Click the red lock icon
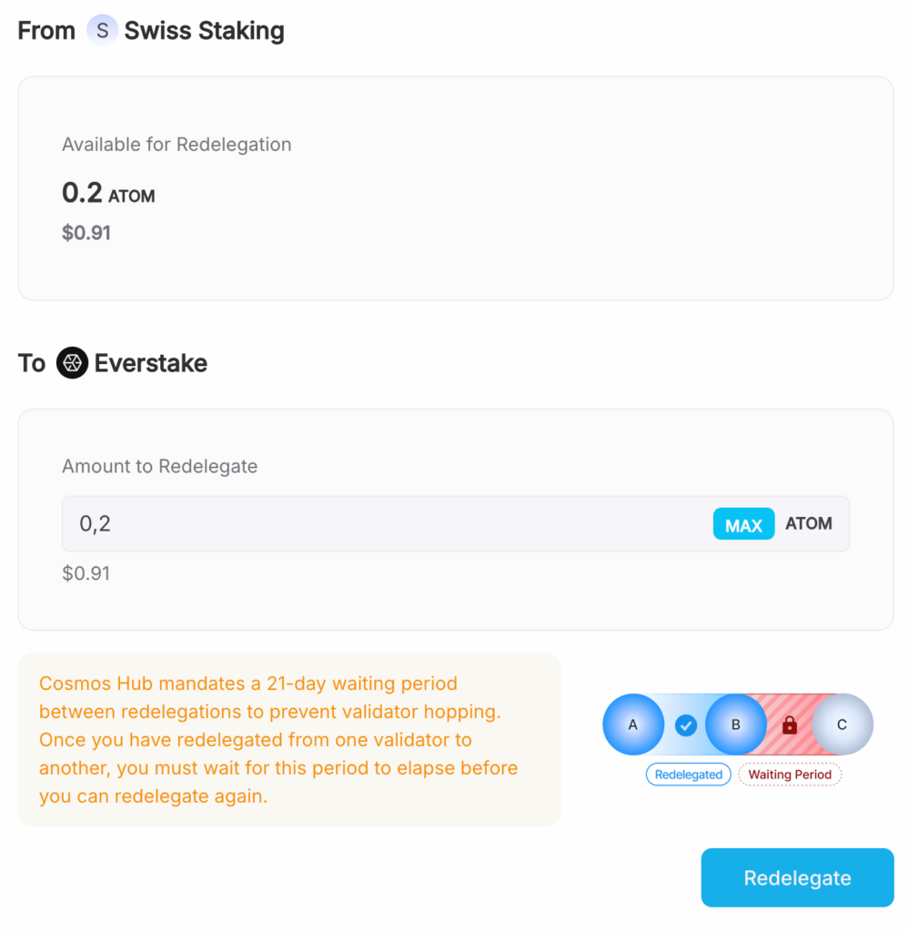This screenshot has width=909, height=932. [790, 725]
